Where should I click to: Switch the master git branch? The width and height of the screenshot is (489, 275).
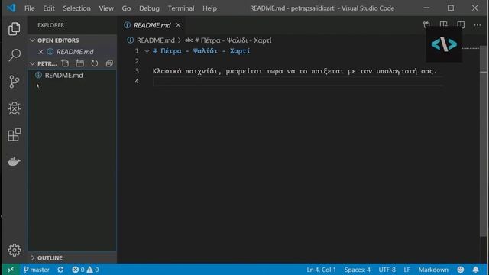(x=37, y=270)
